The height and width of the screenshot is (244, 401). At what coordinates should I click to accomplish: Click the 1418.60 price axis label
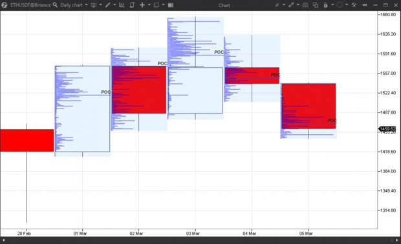pos(387,152)
